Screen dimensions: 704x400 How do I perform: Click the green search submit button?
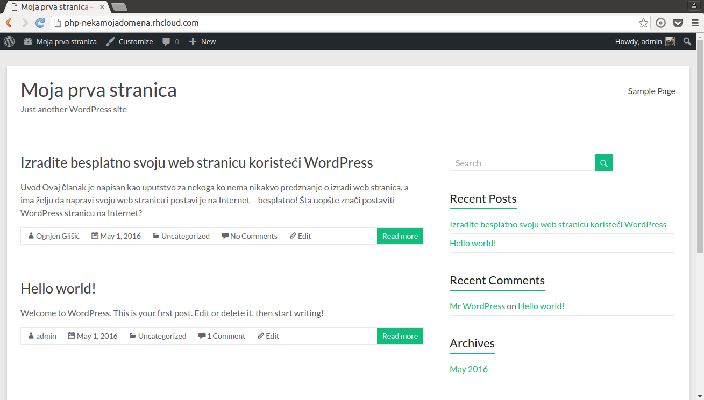click(x=603, y=163)
